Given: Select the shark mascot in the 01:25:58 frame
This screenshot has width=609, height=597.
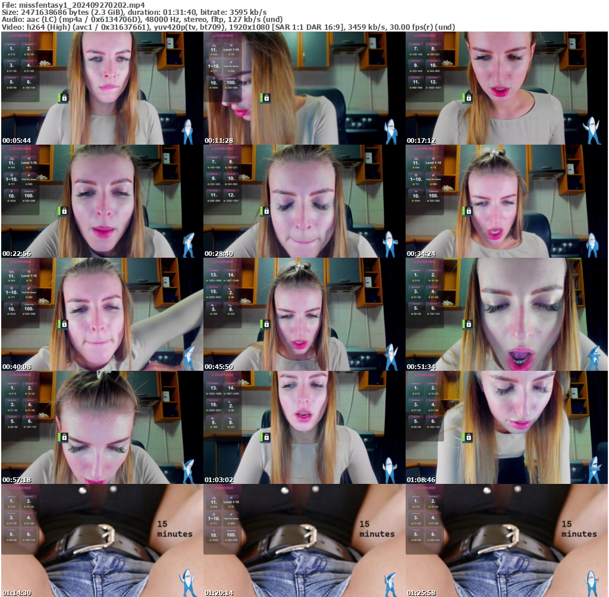Looking at the screenshot, I should (592, 583).
